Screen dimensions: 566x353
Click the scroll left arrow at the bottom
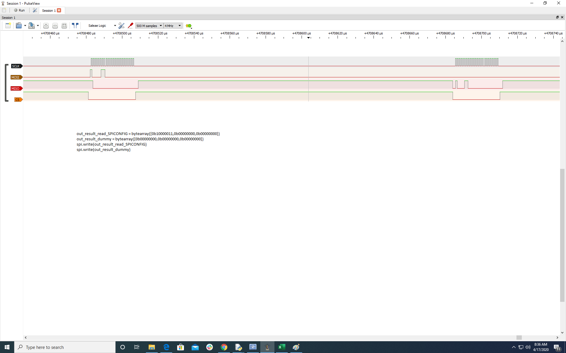26,337
